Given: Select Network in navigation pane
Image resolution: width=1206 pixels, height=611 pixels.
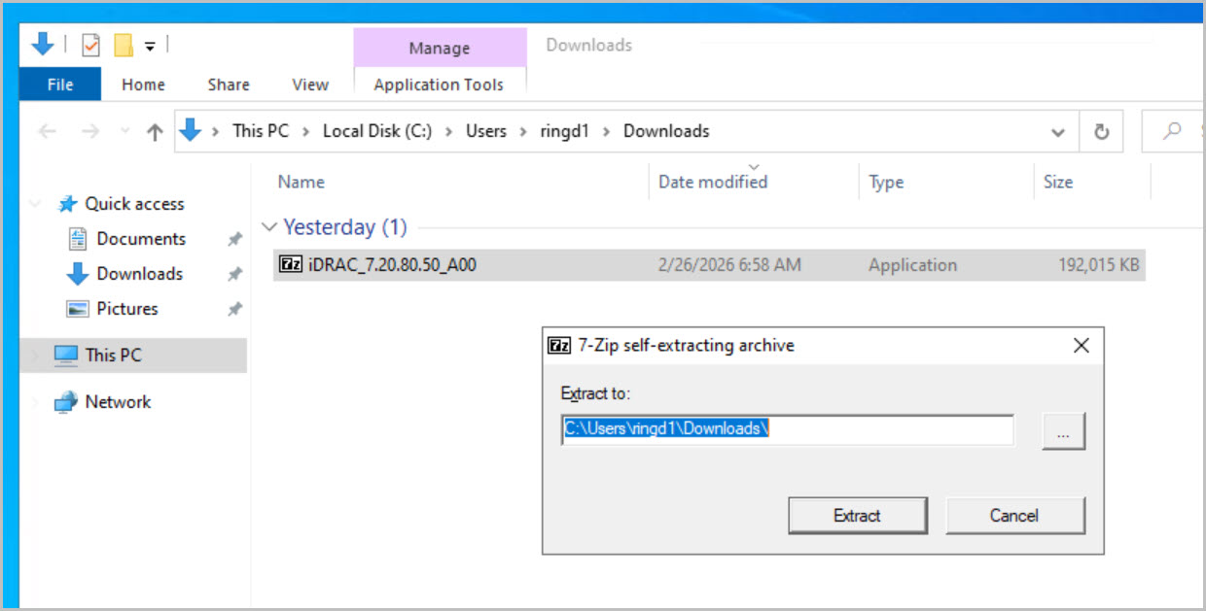Looking at the screenshot, I should click(118, 402).
